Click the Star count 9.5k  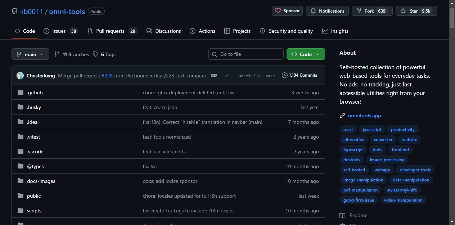pos(426,11)
